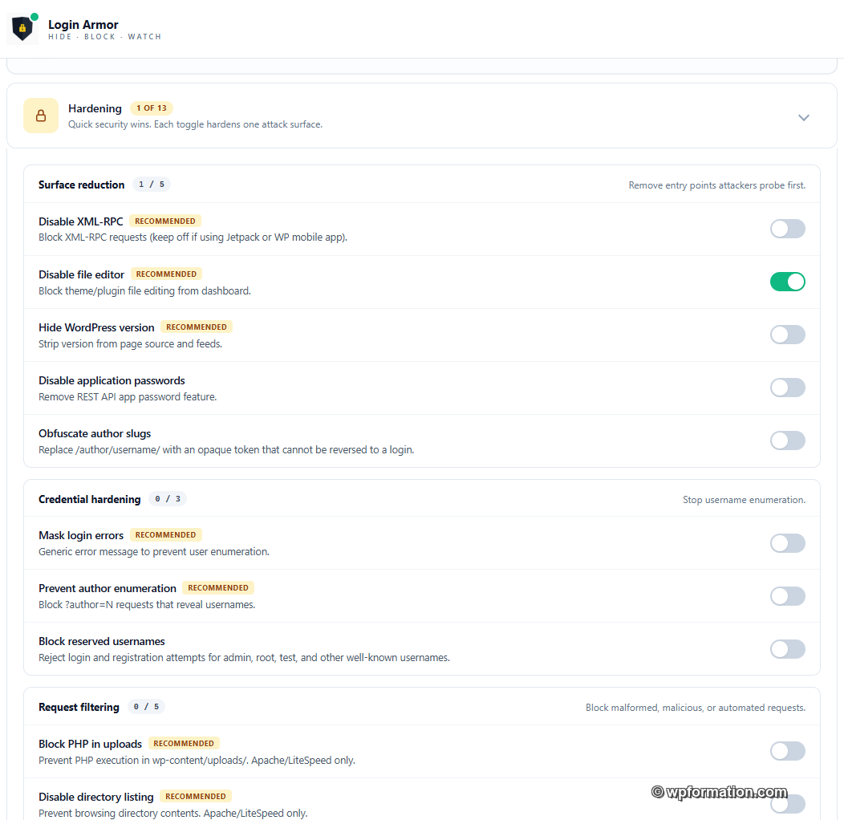Click the Hardening padlock icon

click(41, 116)
